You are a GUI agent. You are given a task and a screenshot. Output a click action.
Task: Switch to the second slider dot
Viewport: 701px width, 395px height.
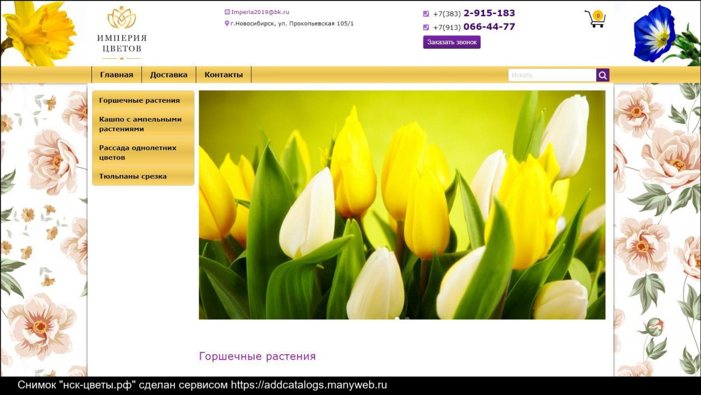point(407,319)
